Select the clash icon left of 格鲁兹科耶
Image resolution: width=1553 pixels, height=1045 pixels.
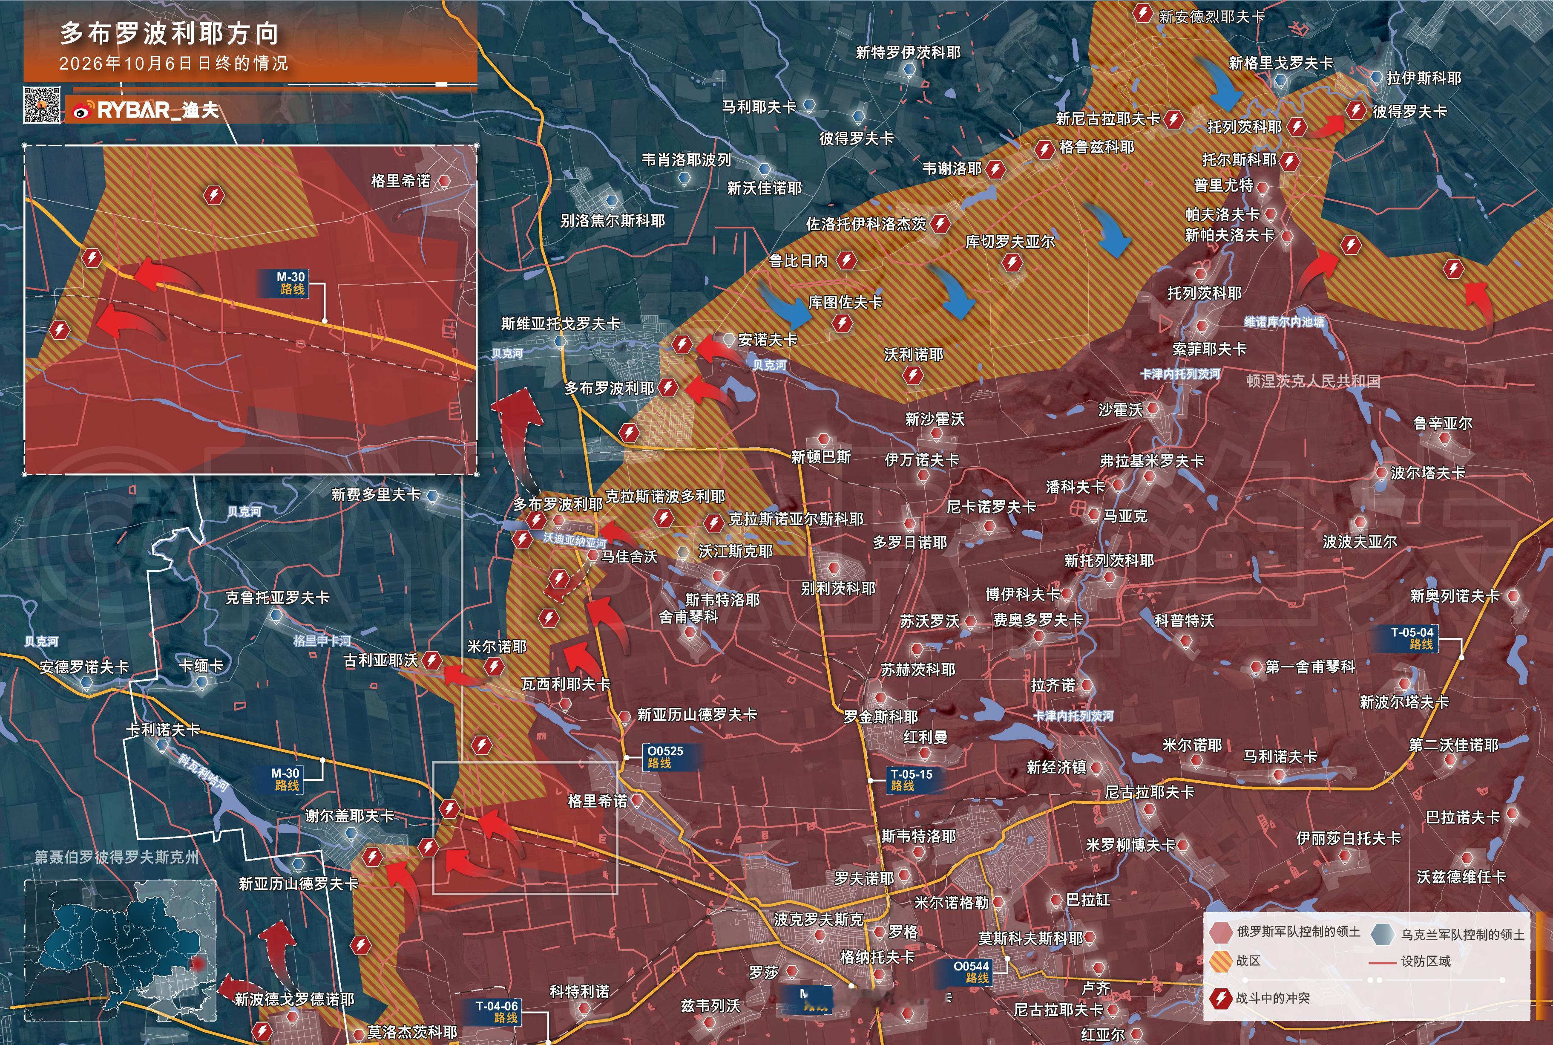[1044, 149]
